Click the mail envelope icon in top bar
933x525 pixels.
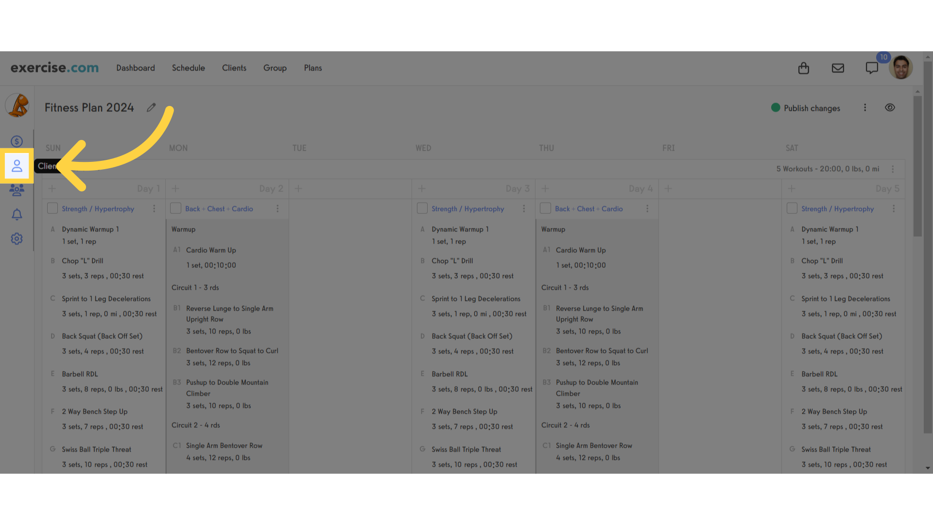pyautogui.click(x=838, y=68)
